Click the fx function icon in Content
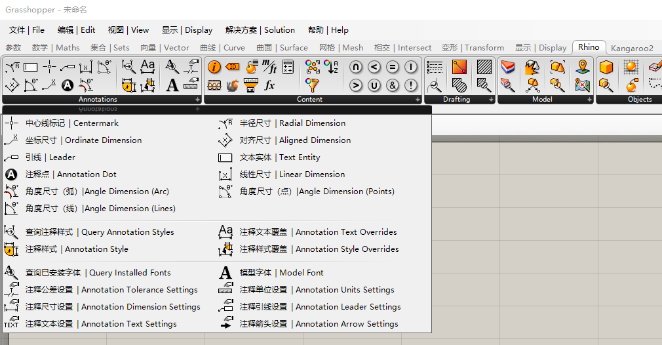 pos(269,85)
